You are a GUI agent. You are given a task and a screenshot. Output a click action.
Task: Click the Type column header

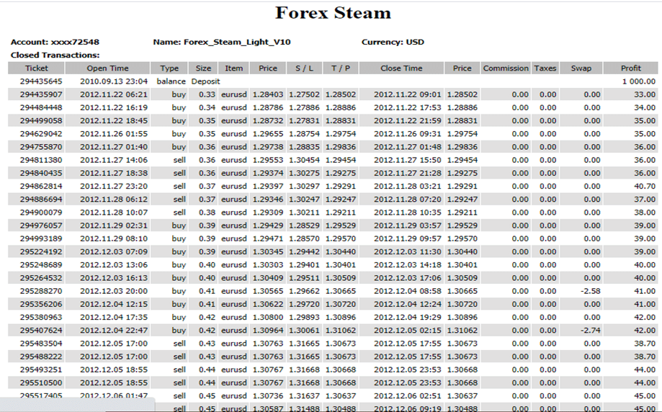pos(169,68)
